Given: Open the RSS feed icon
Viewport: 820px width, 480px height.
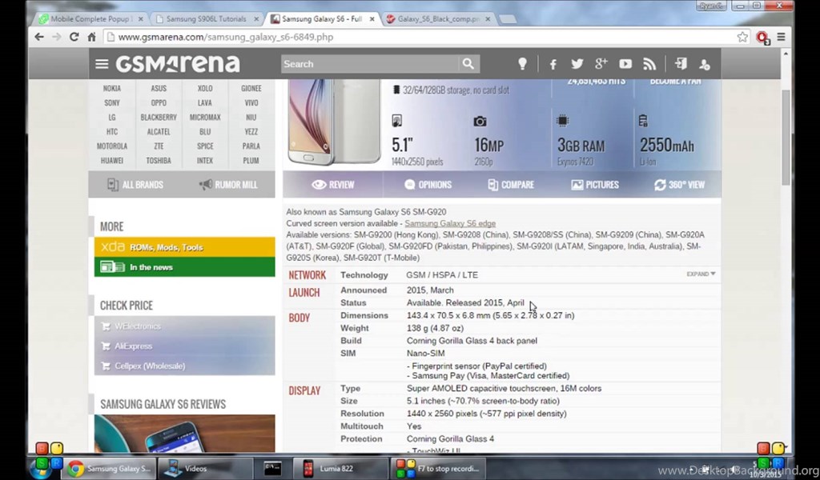Looking at the screenshot, I should pos(649,64).
